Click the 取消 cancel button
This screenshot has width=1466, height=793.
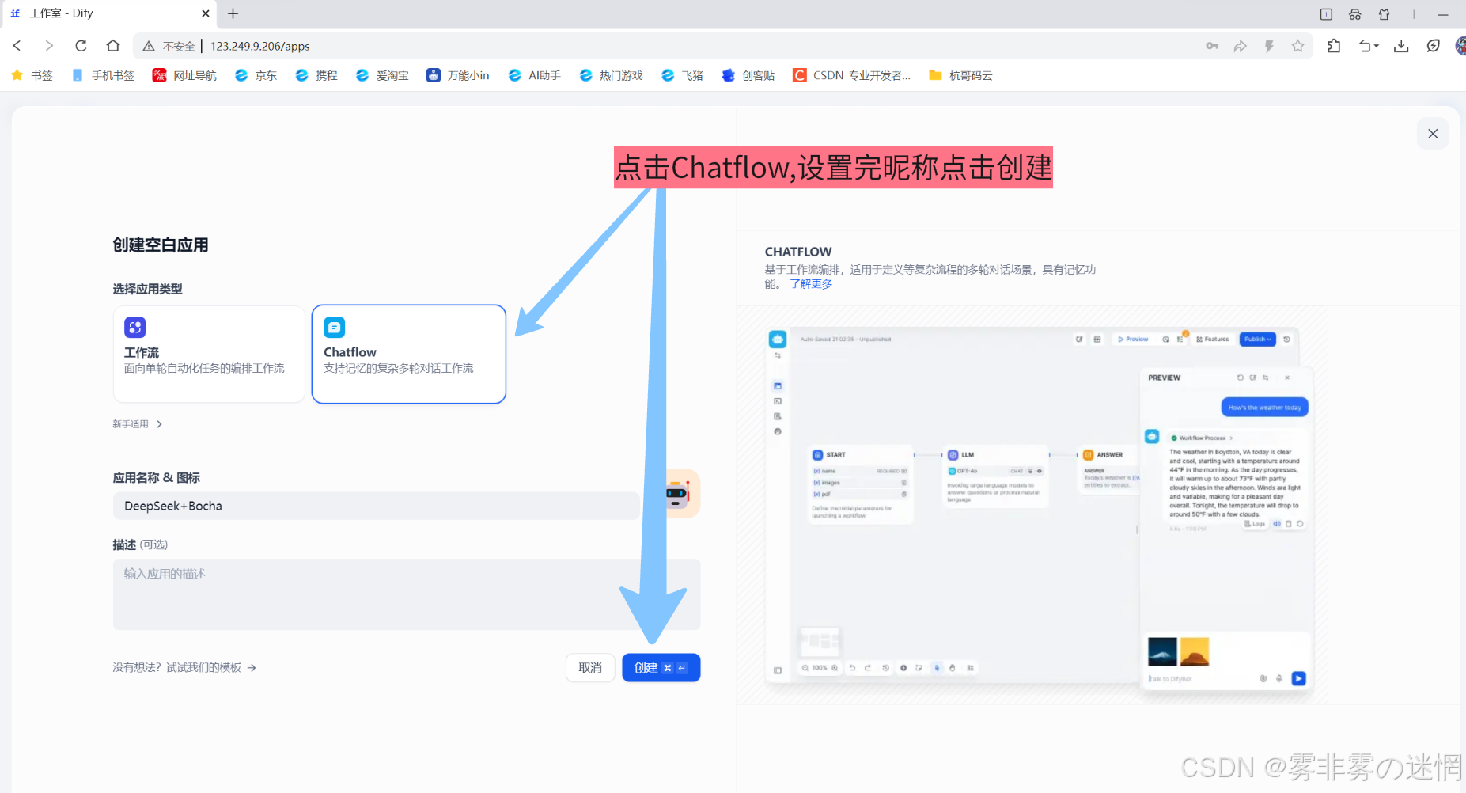pos(590,668)
